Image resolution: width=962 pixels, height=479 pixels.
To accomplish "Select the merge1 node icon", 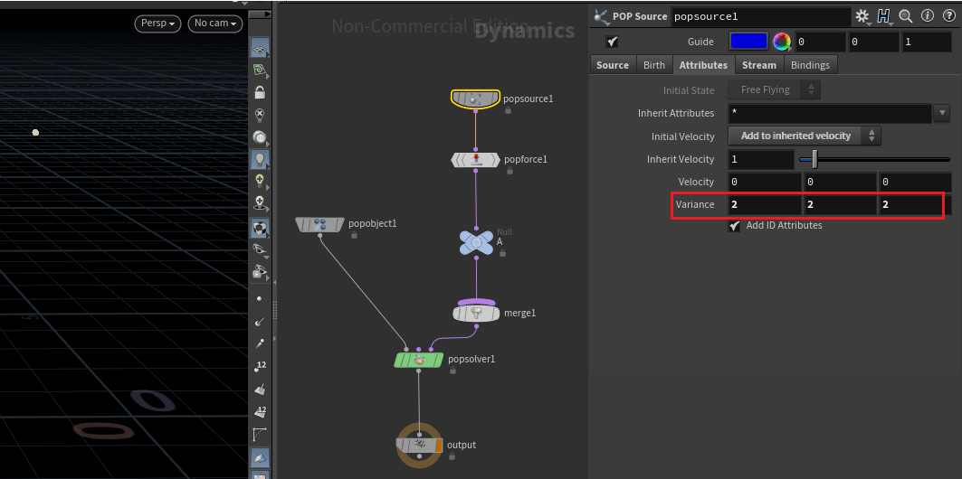I will [477, 313].
